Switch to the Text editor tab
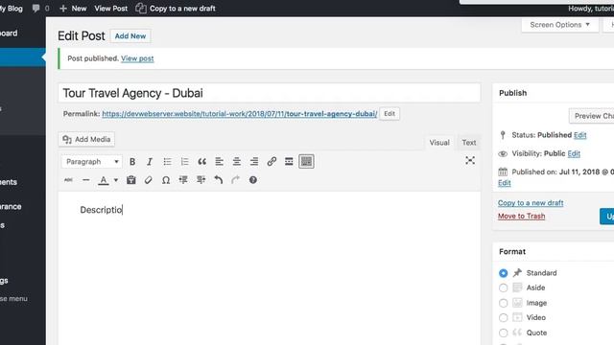 [469, 143]
